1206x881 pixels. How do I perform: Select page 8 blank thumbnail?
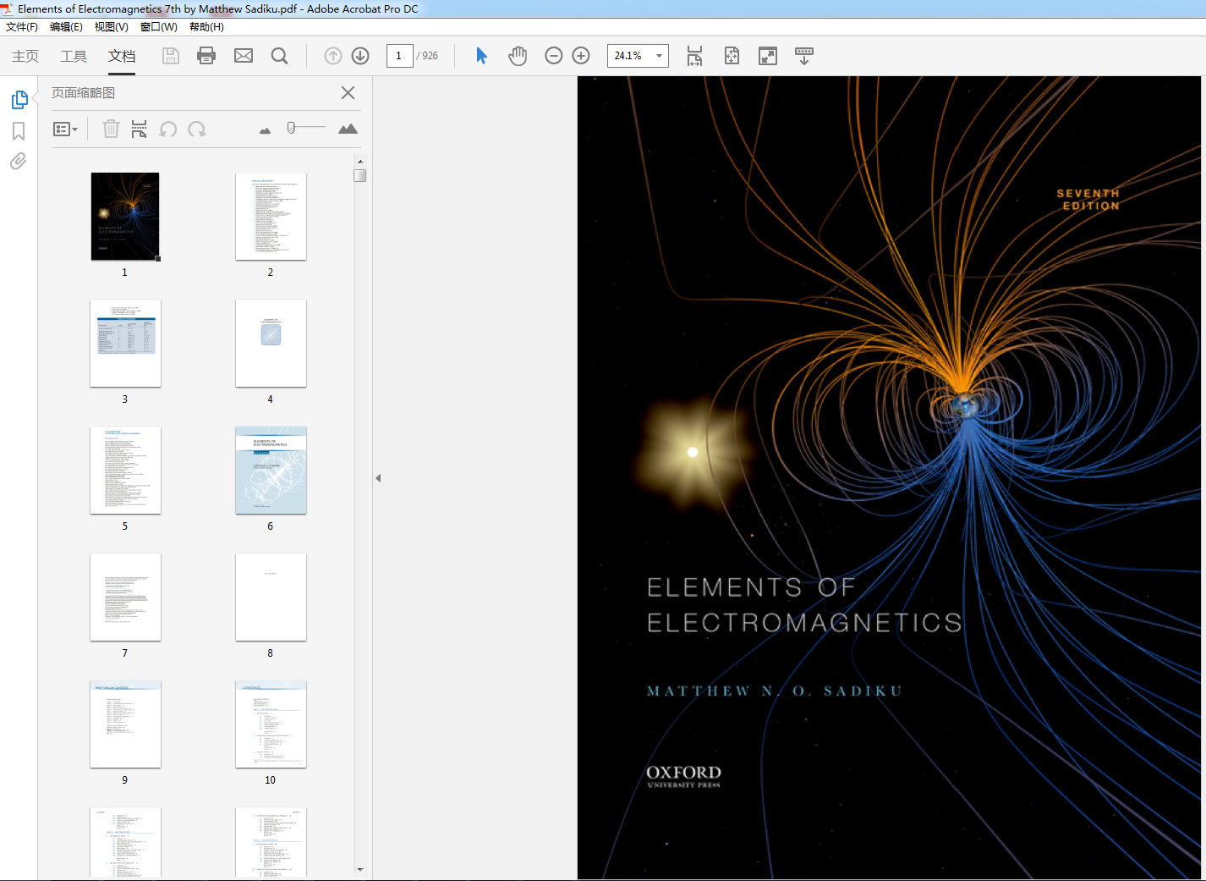271,597
